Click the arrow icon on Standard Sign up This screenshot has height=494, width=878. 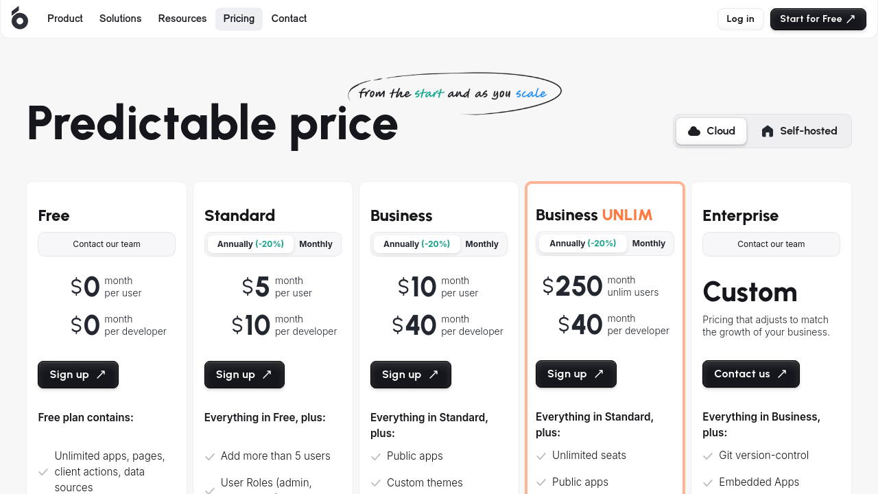[267, 375]
